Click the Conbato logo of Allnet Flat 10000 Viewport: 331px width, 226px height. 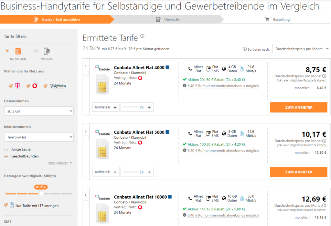102,197
